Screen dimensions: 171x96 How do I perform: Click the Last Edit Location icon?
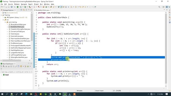pyautogui.click(x=80, y=7)
